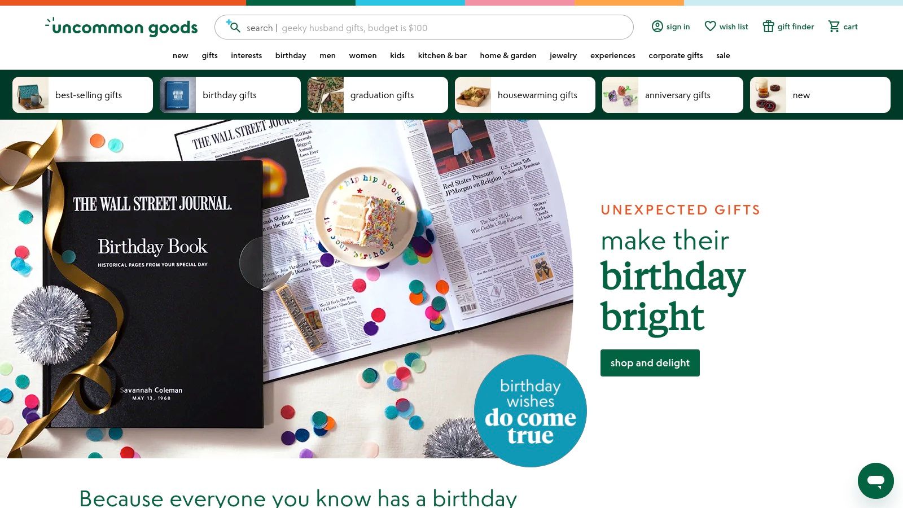Open sign in via the account icon
Screen dimensions: 903x508
pyautogui.click(x=657, y=27)
